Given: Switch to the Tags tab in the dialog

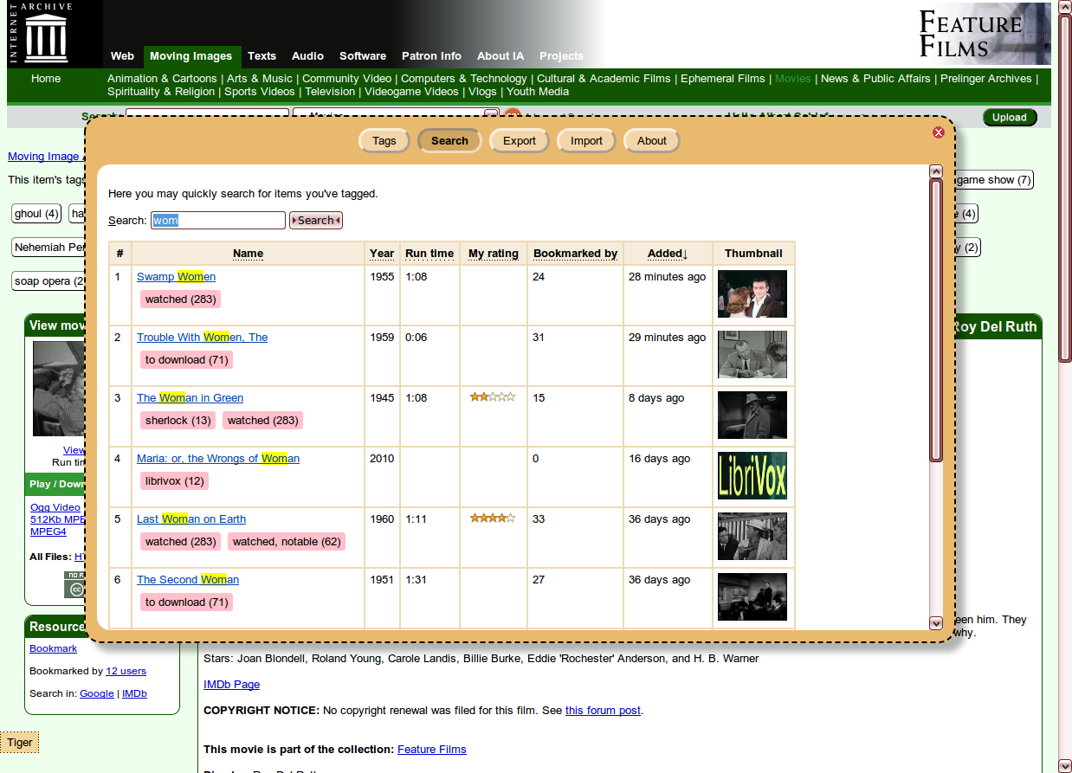Looking at the screenshot, I should (x=384, y=140).
